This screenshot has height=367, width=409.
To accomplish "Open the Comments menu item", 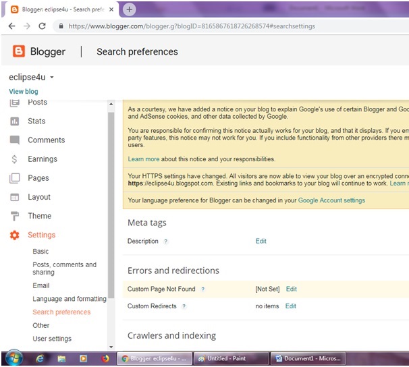I will pos(47,140).
